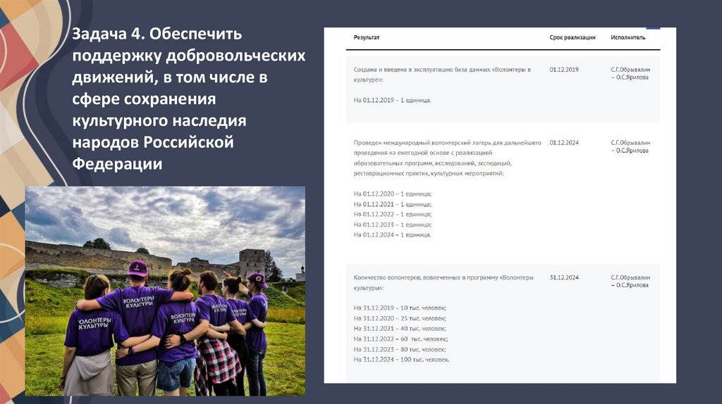Image resolution: width=722 pixels, height=404 pixels.
Task: Click the deadline '31.12.2024' in the Срок реализации column
Action: click(x=564, y=277)
